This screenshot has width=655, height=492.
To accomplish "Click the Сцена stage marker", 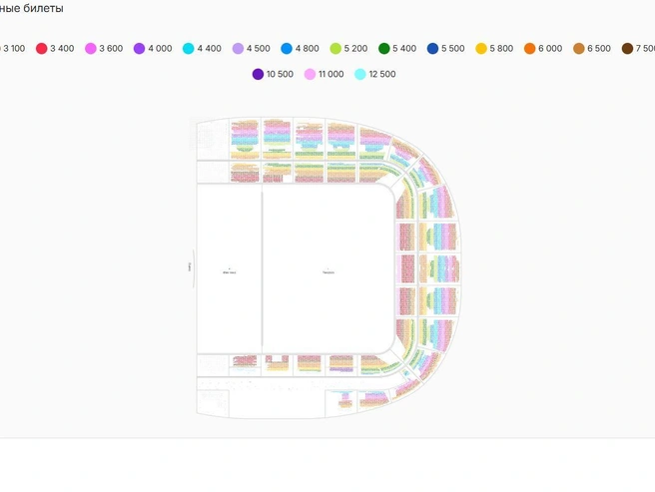I will point(190,267).
